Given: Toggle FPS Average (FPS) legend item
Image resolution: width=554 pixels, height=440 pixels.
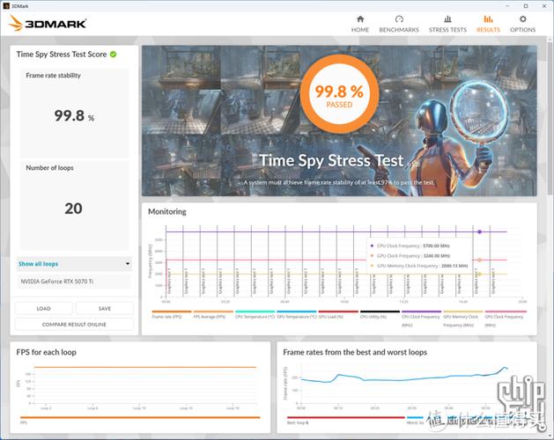Looking at the screenshot, I should click(x=213, y=314).
